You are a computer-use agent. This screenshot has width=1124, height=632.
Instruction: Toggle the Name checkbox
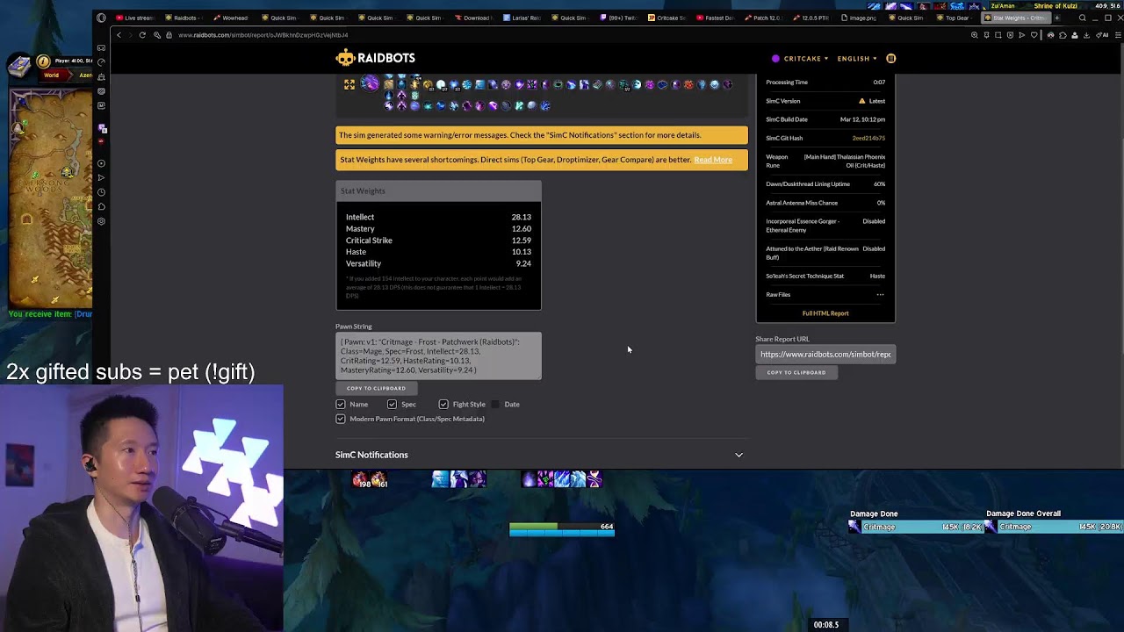tap(341, 405)
